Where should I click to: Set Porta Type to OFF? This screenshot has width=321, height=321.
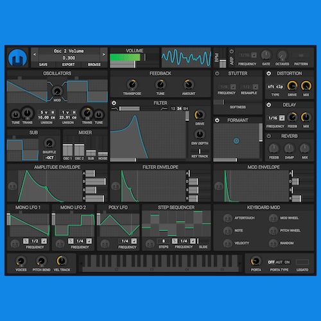coord(271,262)
